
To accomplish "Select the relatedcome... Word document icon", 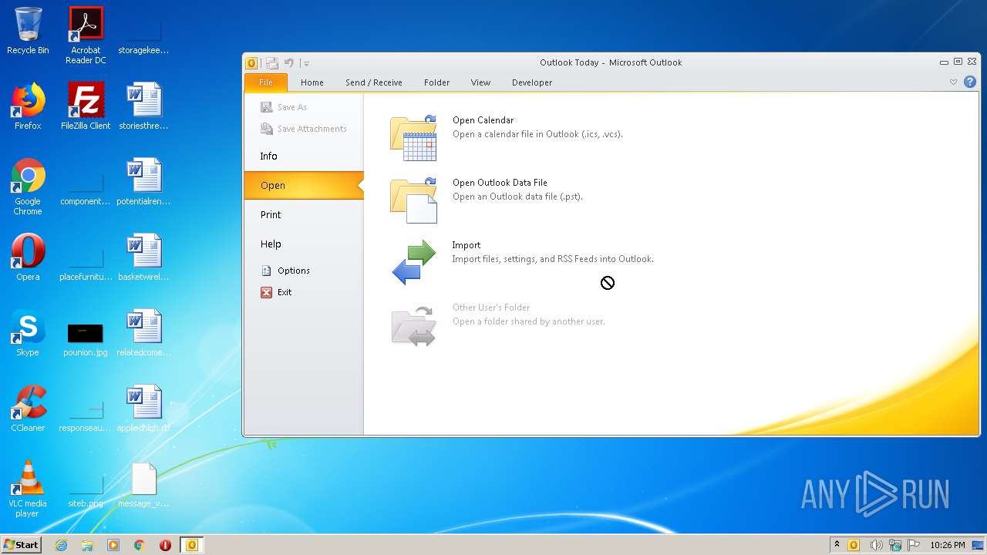I will (143, 333).
